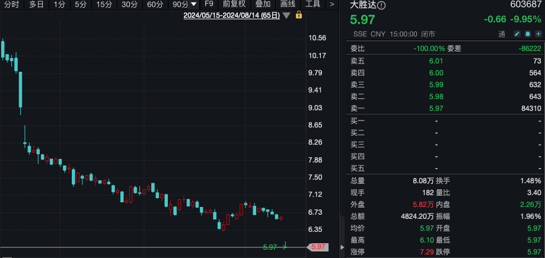
Task: Click the -0.66 change value
Action: (495, 20)
